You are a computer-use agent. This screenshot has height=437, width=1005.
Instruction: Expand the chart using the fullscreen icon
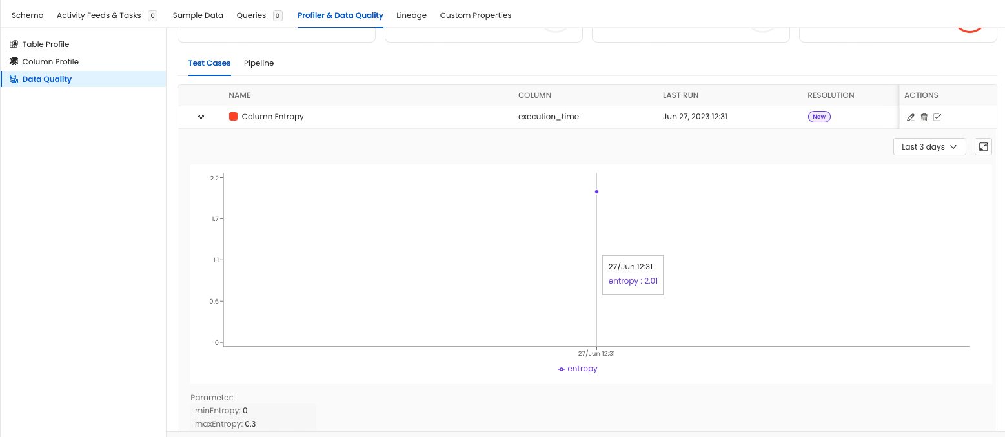coord(983,146)
